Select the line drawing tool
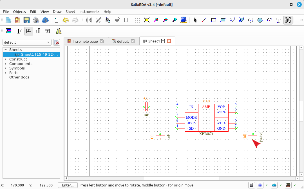Image resolution: width=304 pixels, height=189 pixels. pyautogui.click(x=204, y=20)
